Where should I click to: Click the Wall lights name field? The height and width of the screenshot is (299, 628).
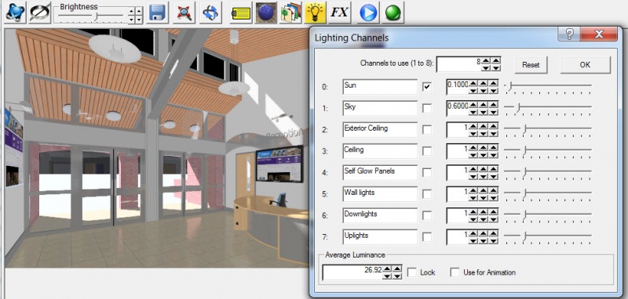pyautogui.click(x=380, y=194)
